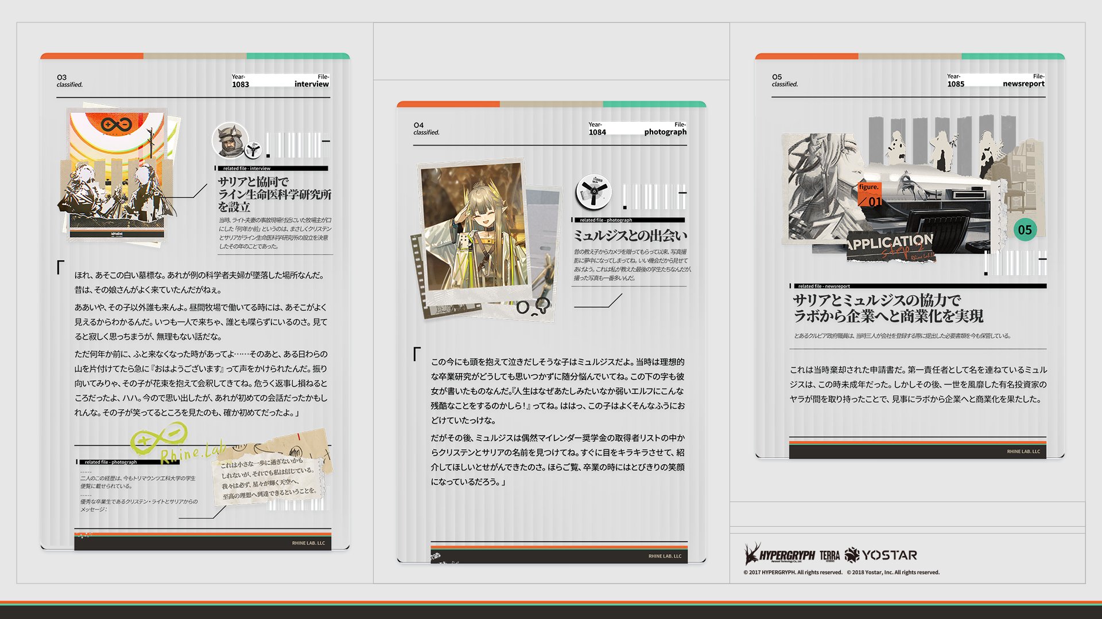The width and height of the screenshot is (1102, 619).
Task: Click '© 2018 Yostar, Inc. All rights reserved.' text
Action: 893,573
